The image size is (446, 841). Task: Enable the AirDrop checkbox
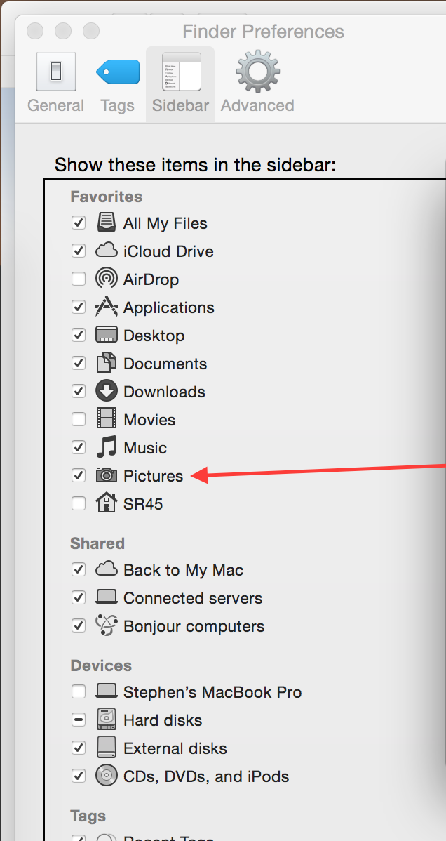(x=79, y=279)
